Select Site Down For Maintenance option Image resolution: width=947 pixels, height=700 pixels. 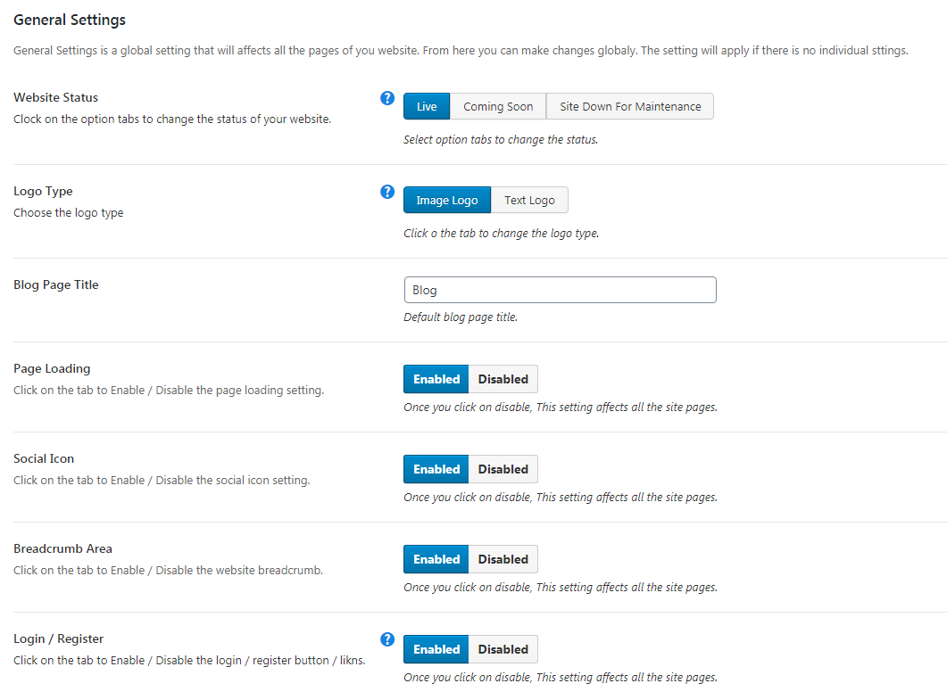click(630, 107)
